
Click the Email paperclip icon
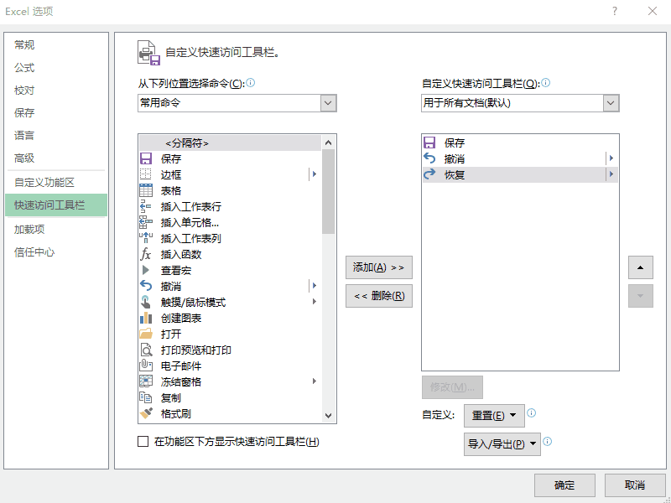(146, 366)
